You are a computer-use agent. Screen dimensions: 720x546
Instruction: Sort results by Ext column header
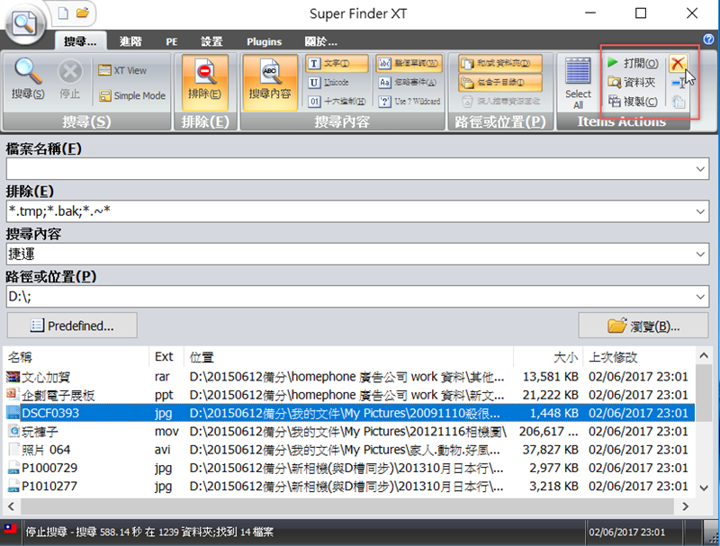point(166,357)
